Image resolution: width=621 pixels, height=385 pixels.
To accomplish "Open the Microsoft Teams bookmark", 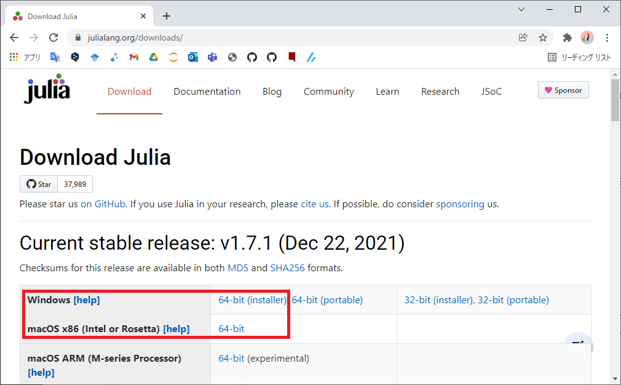I will [x=212, y=57].
